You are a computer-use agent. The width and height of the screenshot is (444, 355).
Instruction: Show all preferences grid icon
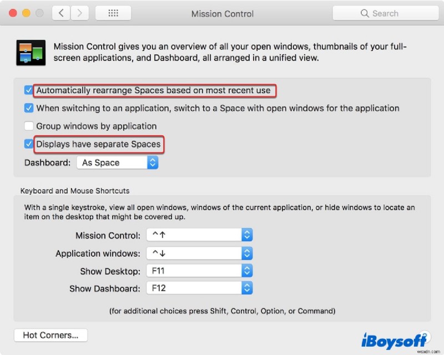pyautogui.click(x=113, y=13)
